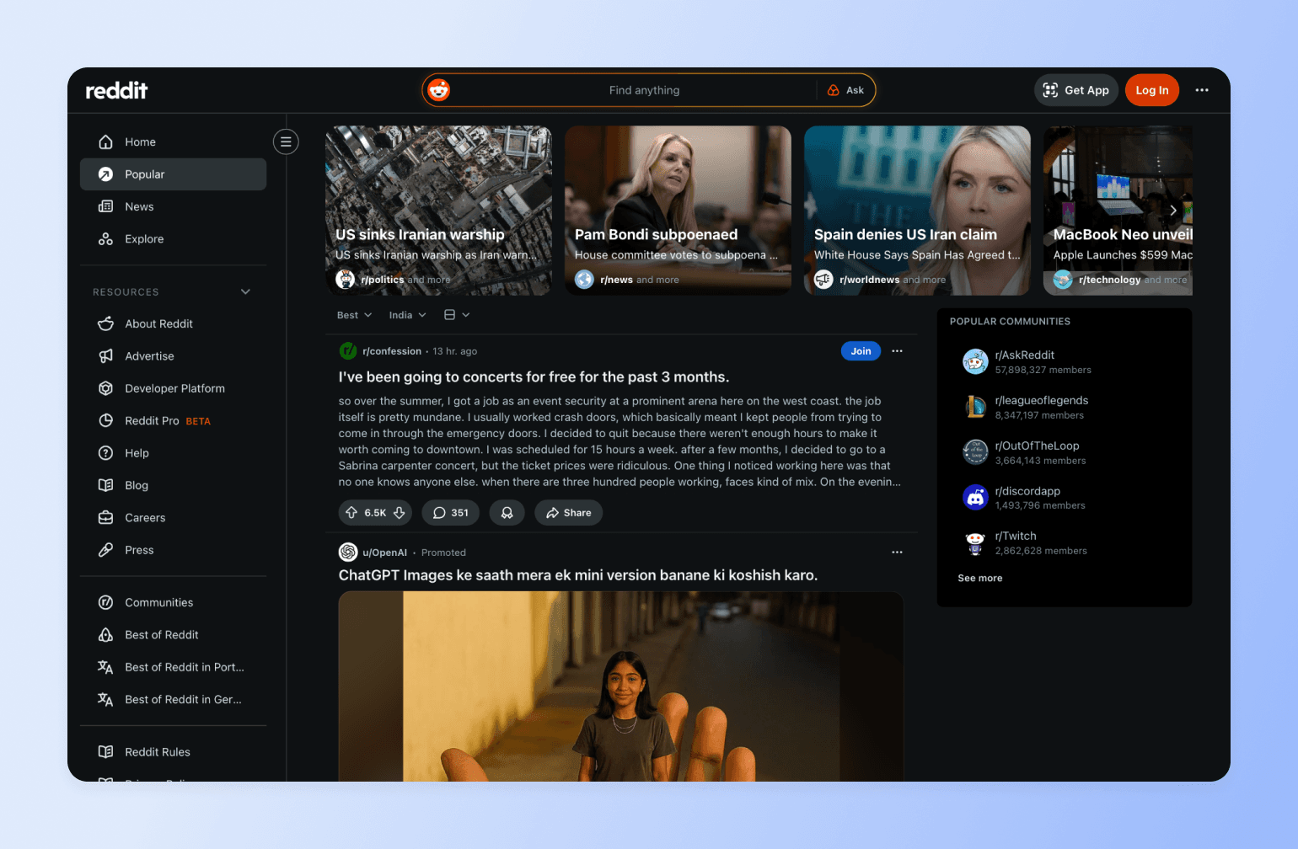Open the confession post's overflow menu
The height and width of the screenshot is (849, 1298).
897,350
